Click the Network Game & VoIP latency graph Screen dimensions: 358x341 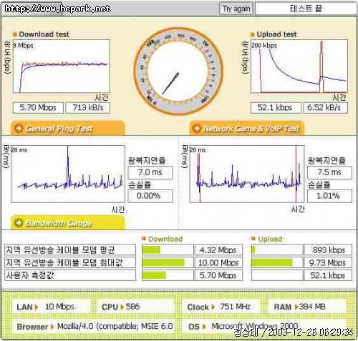tap(247, 174)
